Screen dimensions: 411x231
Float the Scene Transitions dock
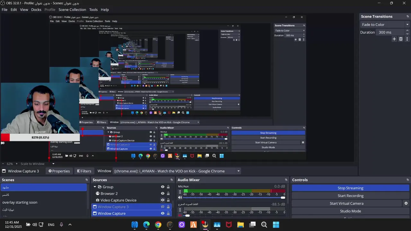tap(408, 16)
